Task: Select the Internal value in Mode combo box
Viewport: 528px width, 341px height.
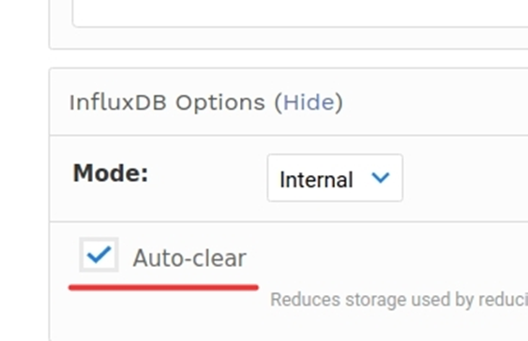Action: 316,180
